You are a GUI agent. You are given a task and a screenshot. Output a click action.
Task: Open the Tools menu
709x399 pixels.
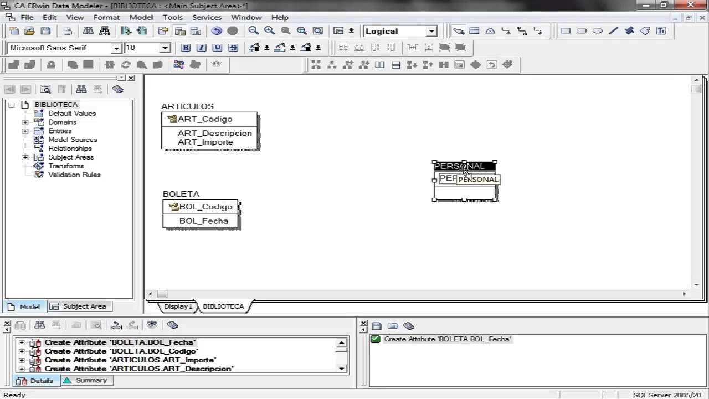[173, 17]
